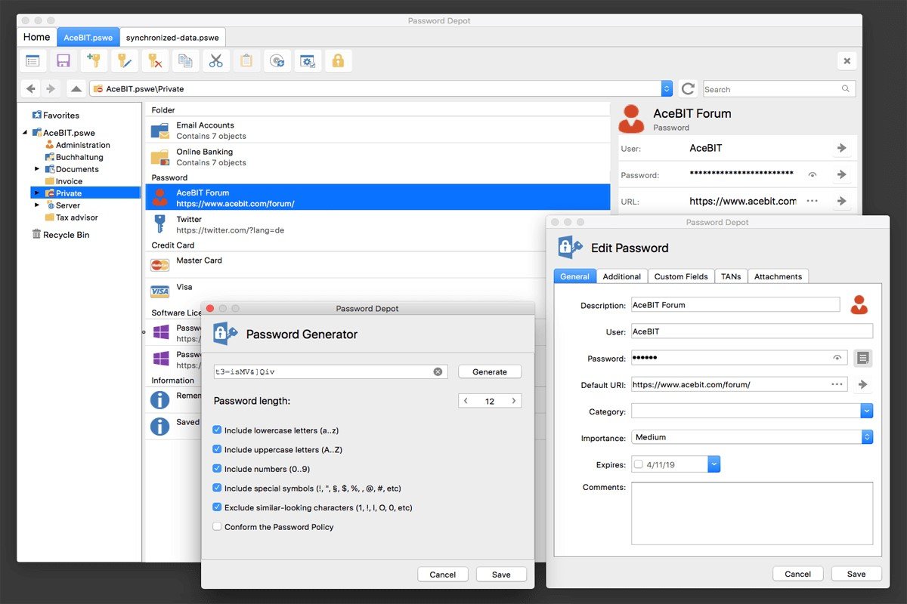This screenshot has height=604, width=907.
Task: Enable Conform the Password Policy checkbox
Action: [x=217, y=526]
